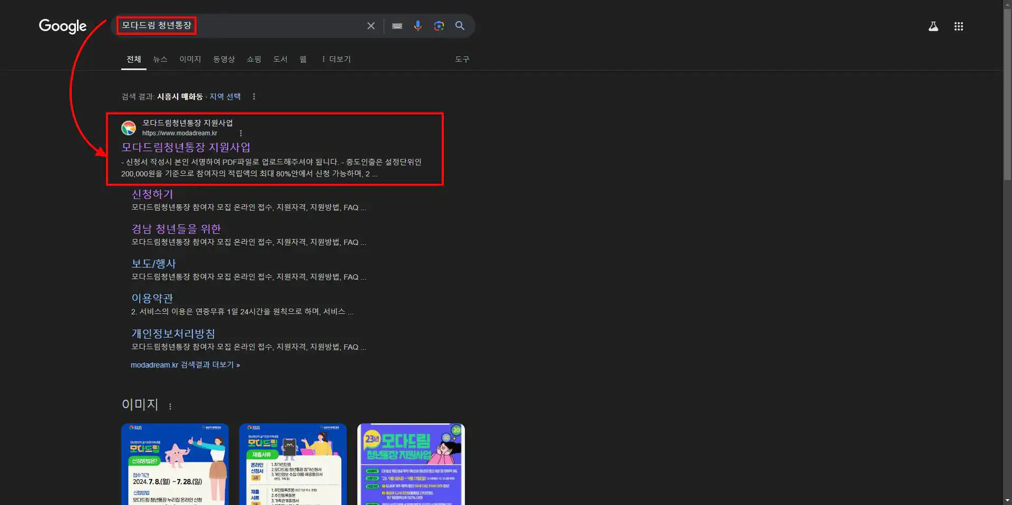Switch to the 웹 tab
1012x505 pixels.
[303, 59]
